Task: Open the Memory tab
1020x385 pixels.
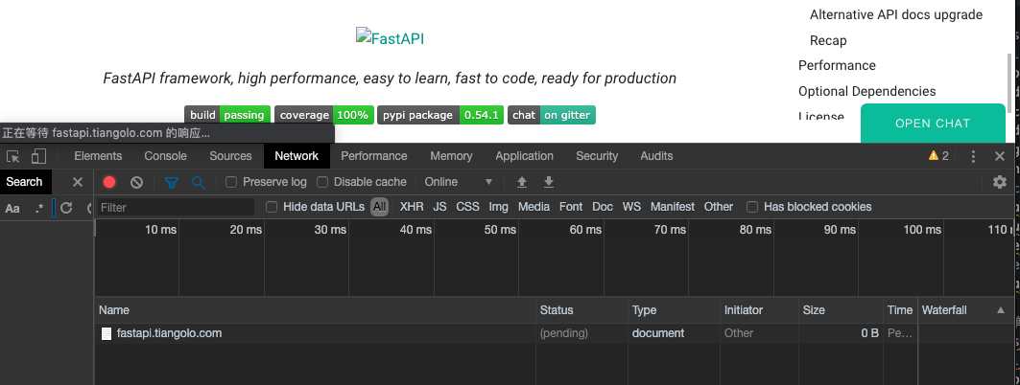Action: coord(451,156)
